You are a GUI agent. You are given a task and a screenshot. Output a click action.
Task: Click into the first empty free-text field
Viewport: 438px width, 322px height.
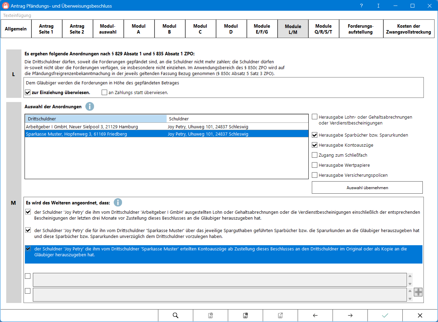coord(220,279)
